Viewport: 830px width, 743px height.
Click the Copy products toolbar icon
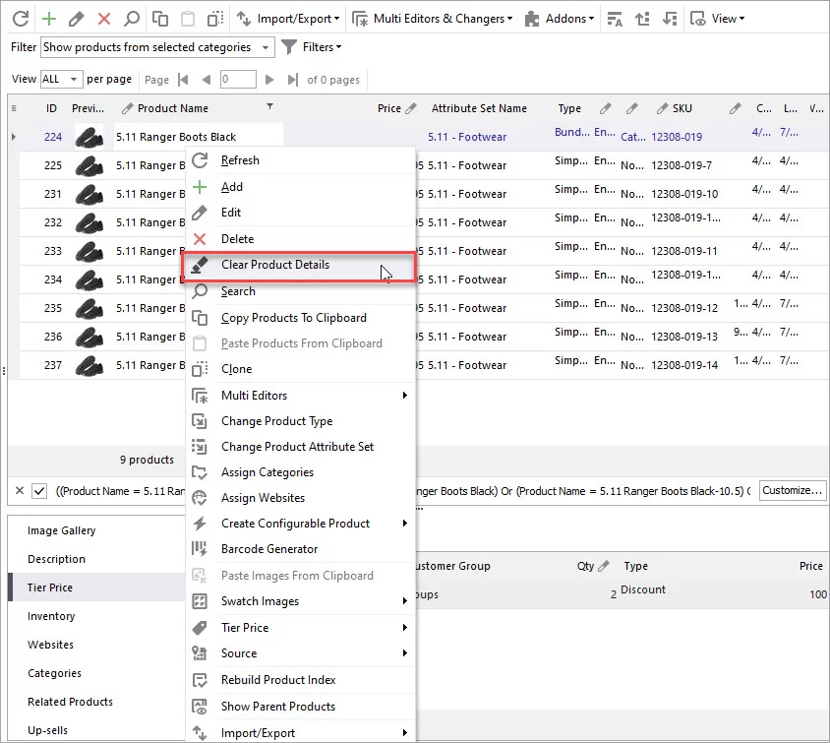(x=160, y=19)
